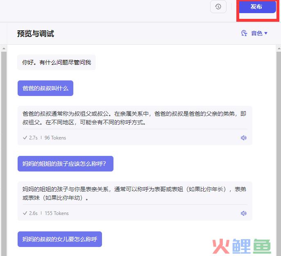Click checkmark beside 2.7s response time
Viewport: 281px width, 256px height.
click(x=25, y=138)
